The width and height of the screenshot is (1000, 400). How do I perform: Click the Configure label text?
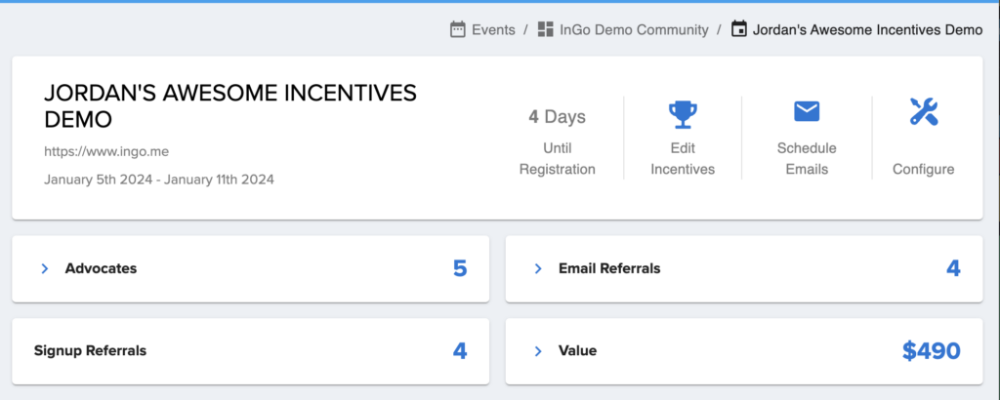pos(923,170)
